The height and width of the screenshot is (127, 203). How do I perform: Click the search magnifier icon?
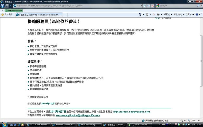[198, 6]
